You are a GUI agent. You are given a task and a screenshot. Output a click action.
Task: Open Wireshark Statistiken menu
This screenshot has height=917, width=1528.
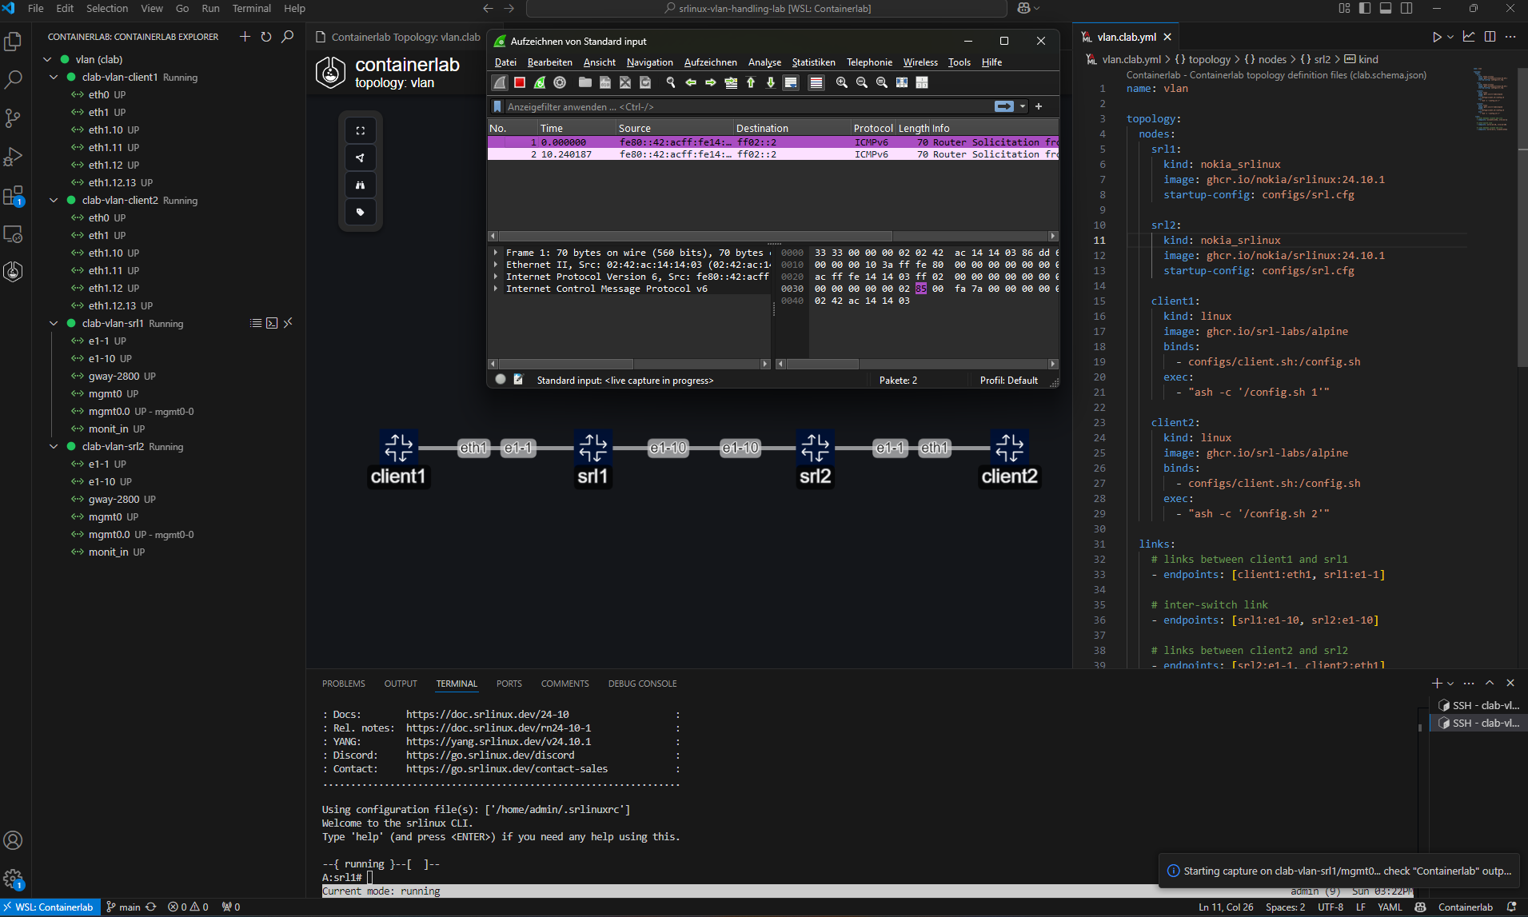pos(813,62)
